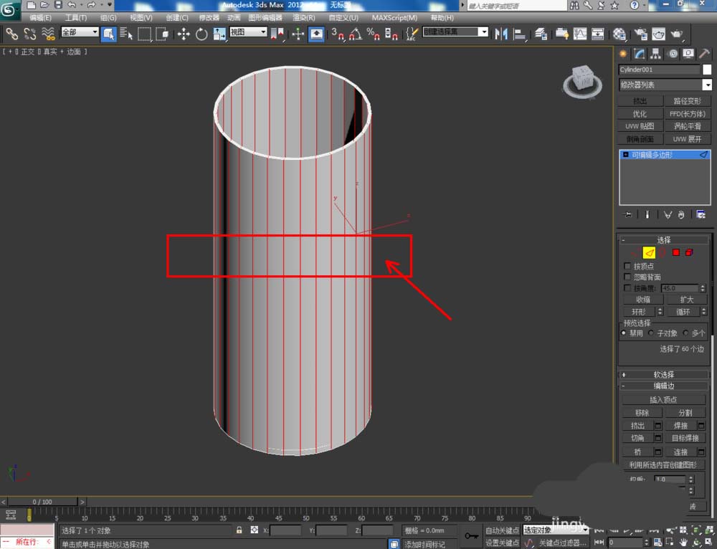Image resolution: width=717 pixels, height=549 pixels.
Task: Click the Mirror tool icon
Action: [500, 34]
